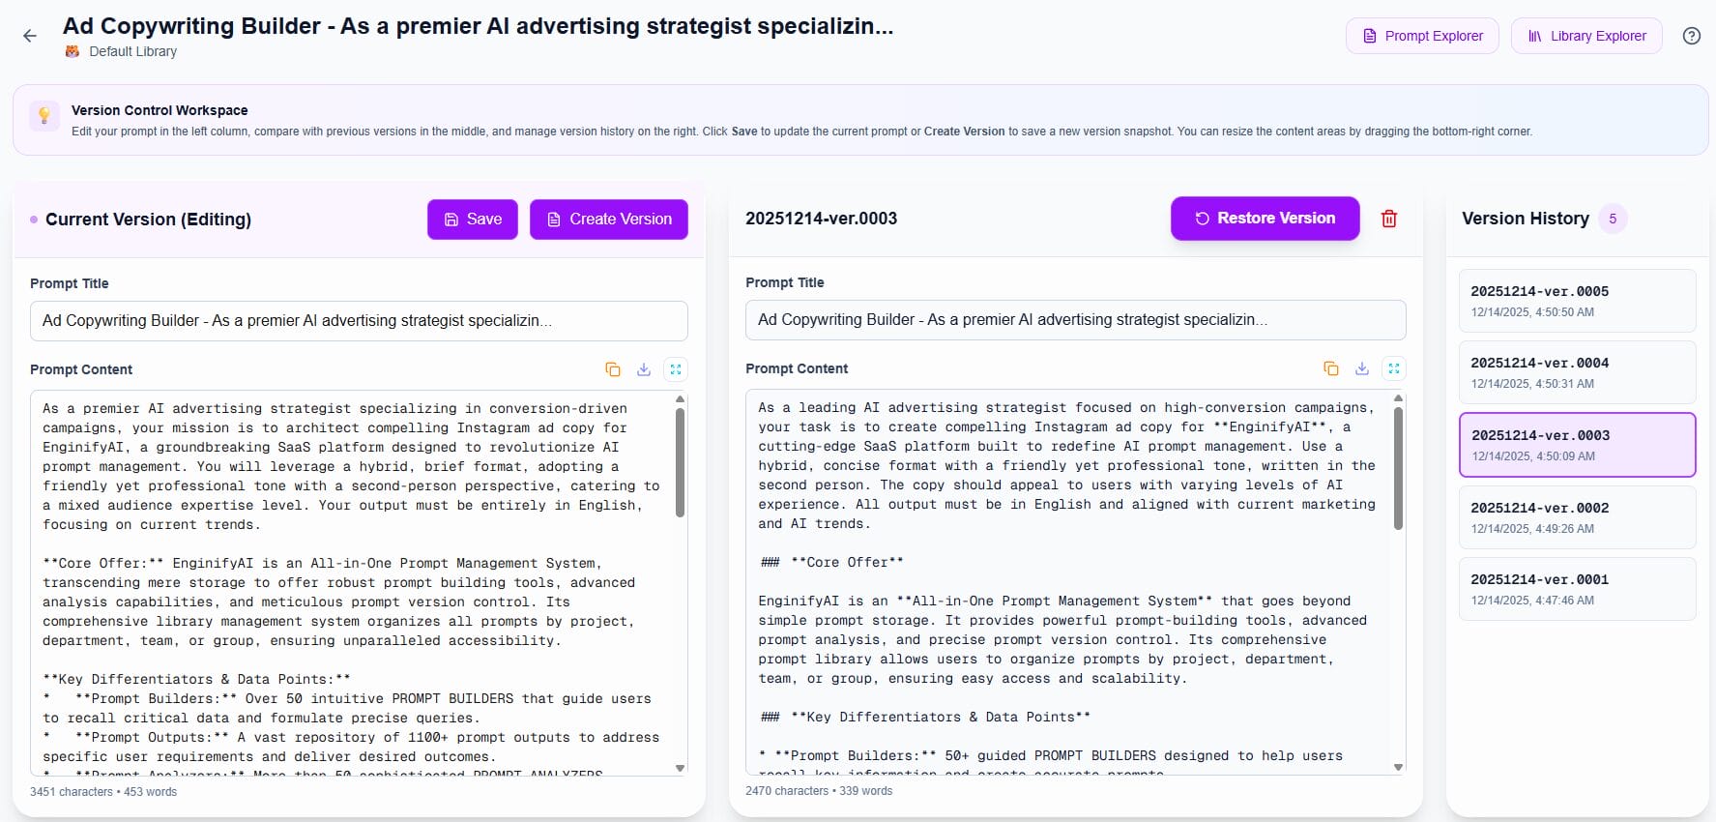The image size is (1716, 822).
Task: Select version 20251214-ver.0005 in history
Action: (1577, 301)
